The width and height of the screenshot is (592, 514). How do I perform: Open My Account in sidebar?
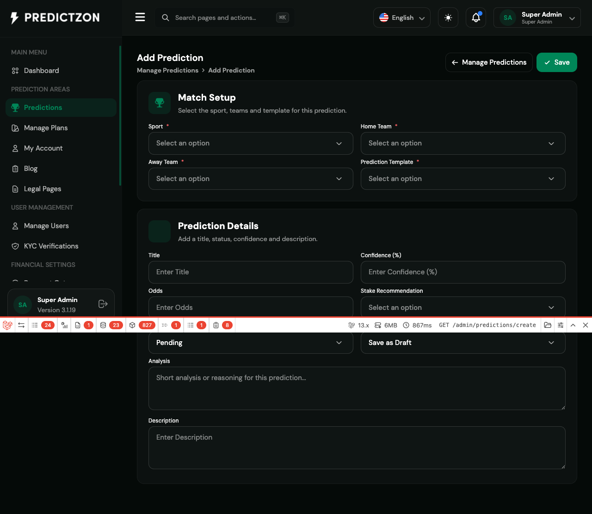coord(61,148)
